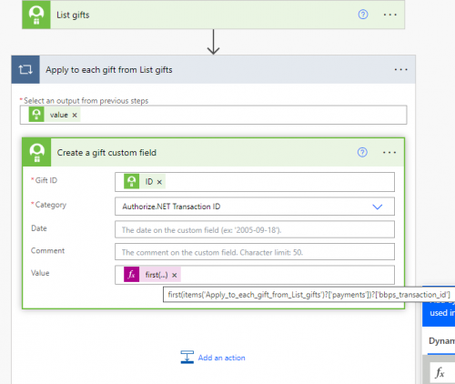Open List gifts ellipsis menu
Screen dimensions: 455x384
[389, 15]
